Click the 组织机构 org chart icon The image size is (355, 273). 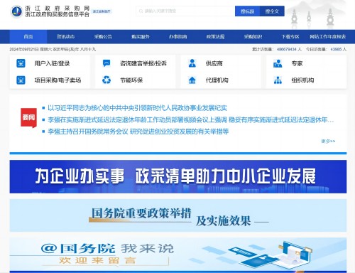coord(278,80)
